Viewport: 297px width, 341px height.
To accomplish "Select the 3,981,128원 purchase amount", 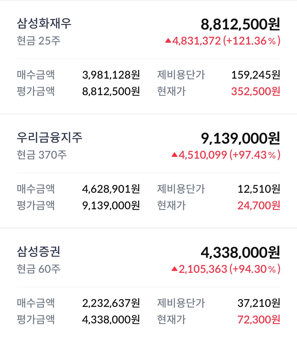I will tap(111, 75).
